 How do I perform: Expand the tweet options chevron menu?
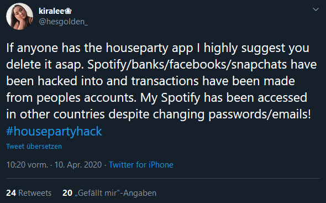[x=316, y=9]
